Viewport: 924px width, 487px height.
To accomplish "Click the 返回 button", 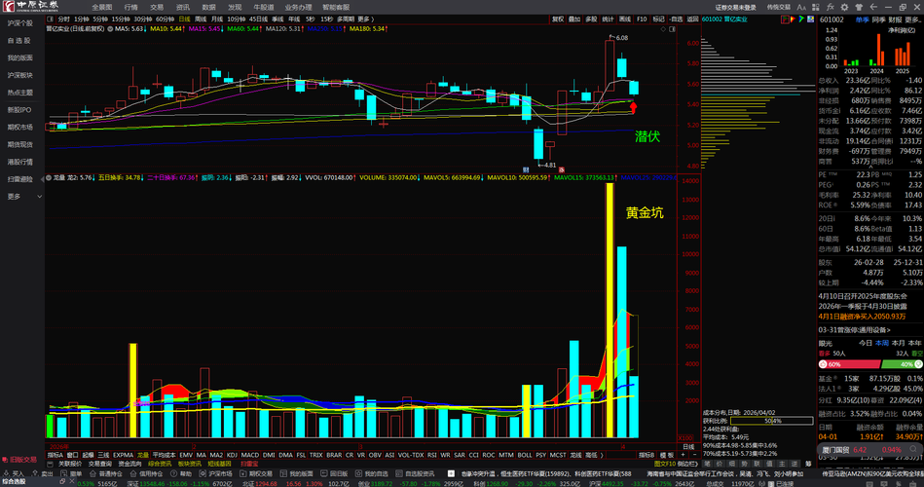I will click(692, 19).
